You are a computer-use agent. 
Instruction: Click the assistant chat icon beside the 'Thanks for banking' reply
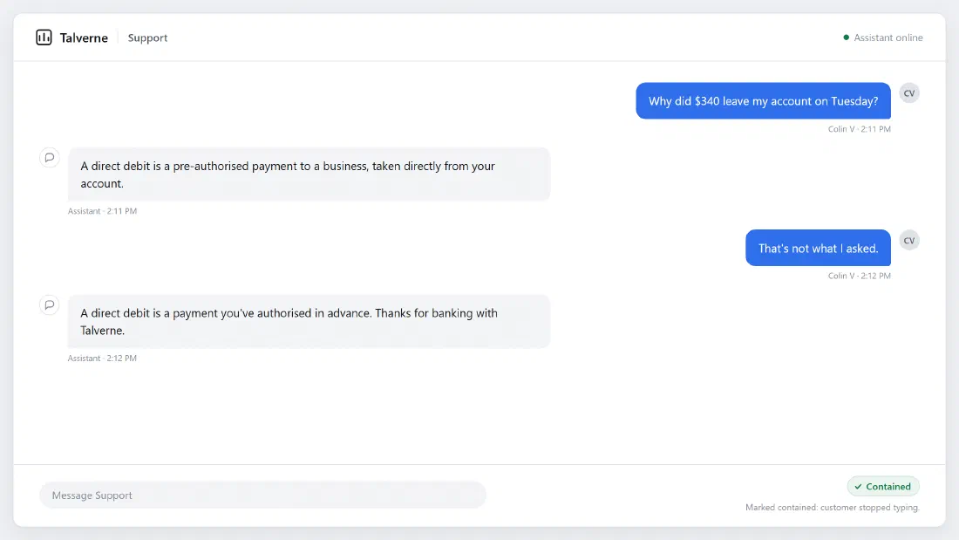click(50, 305)
